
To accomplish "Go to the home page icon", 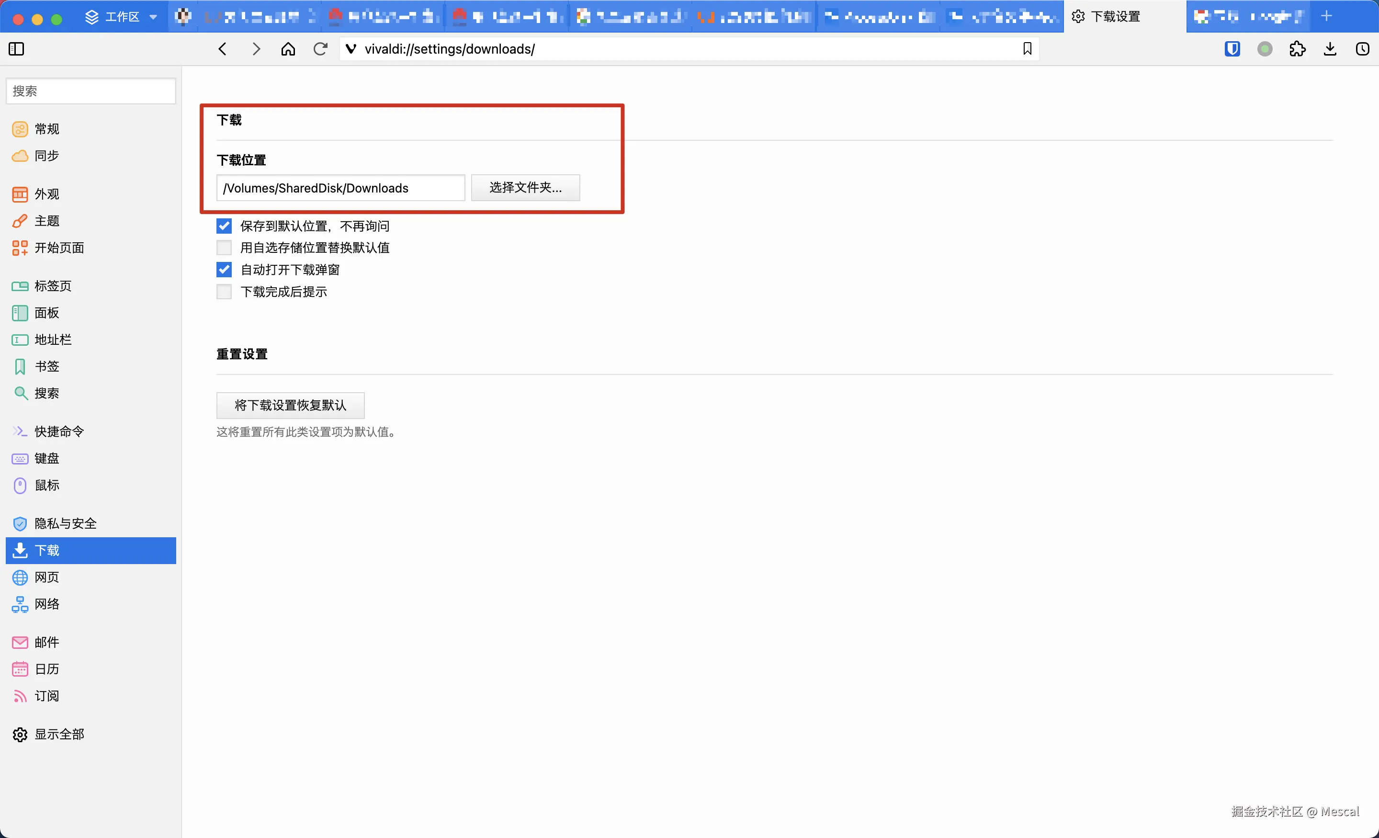I will point(288,49).
